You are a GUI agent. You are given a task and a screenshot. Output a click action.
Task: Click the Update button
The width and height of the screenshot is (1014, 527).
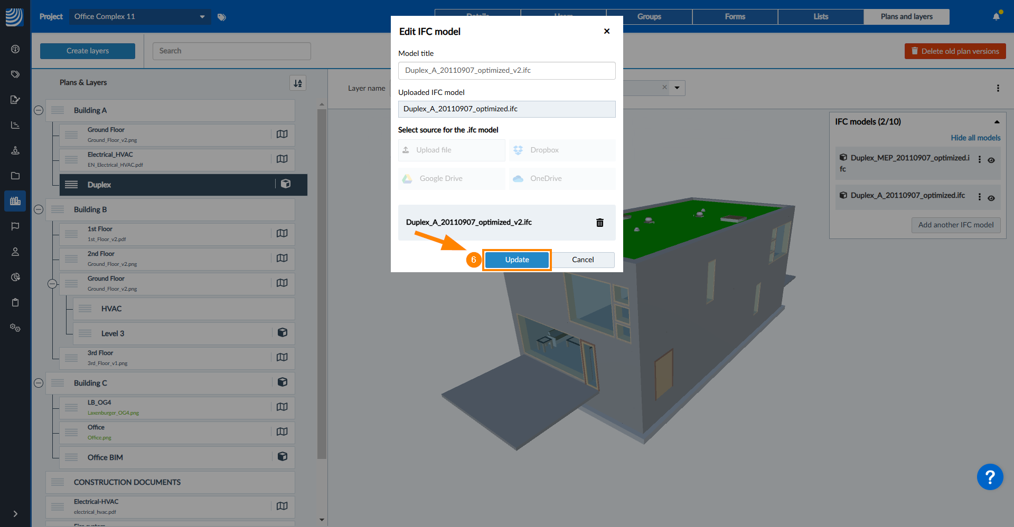click(x=517, y=260)
